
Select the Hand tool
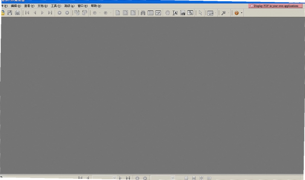pyautogui.click(x=167, y=13)
